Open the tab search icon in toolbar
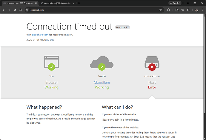This screenshot has width=206, height=140. pos(177,10)
